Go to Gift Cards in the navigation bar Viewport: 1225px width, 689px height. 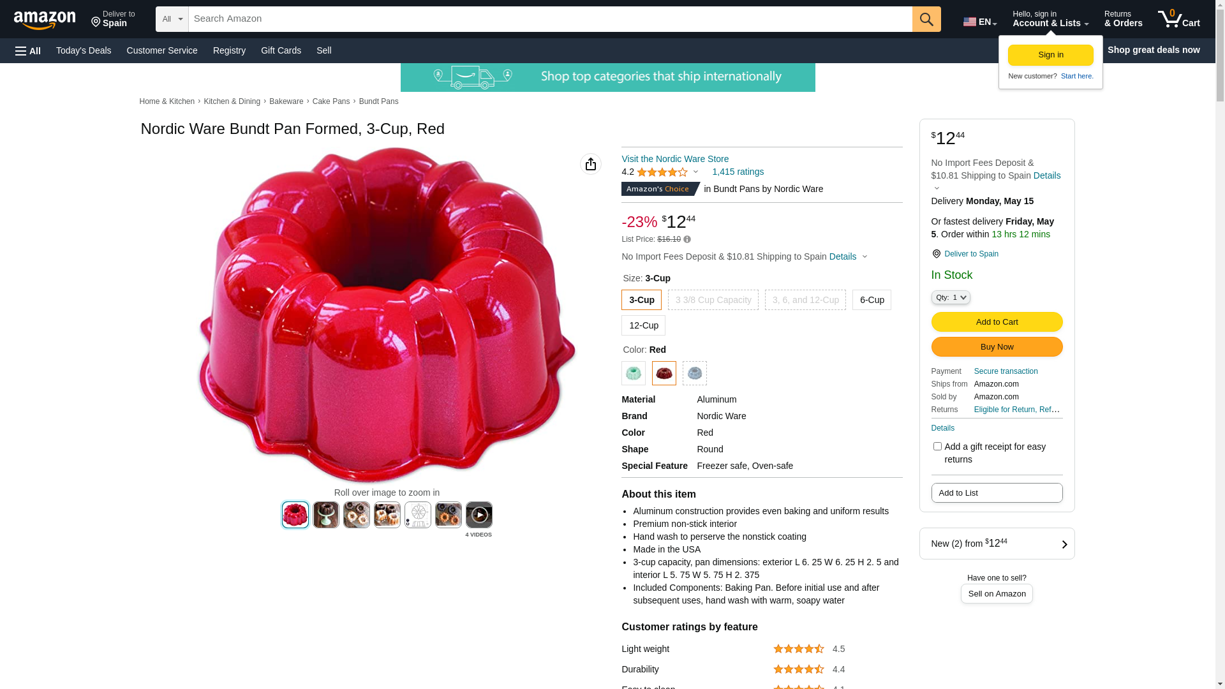pyautogui.click(x=281, y=50)
